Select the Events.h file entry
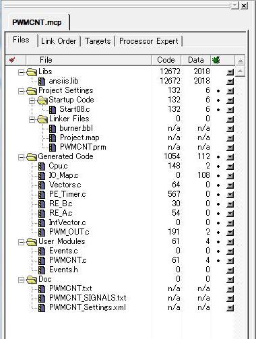The width and height of the screenshot is (256, 339). pyautogui.click(x=63, y=270)
